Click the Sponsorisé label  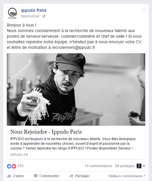30,16
